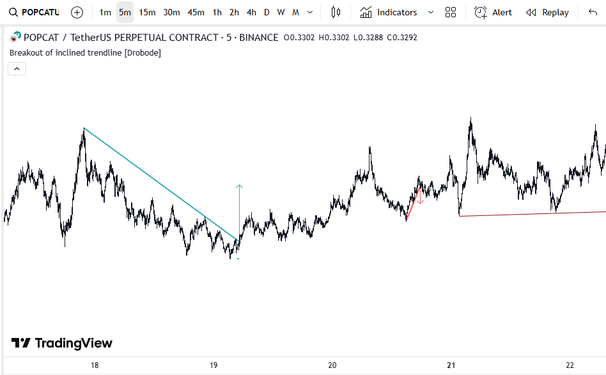606x375 pixels.
Task: Select the 1m timeframe
Action: [x=105, y=12]
